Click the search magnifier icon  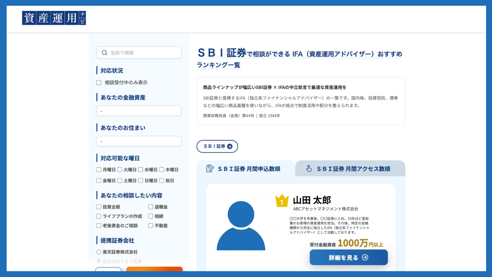[104, 53]
